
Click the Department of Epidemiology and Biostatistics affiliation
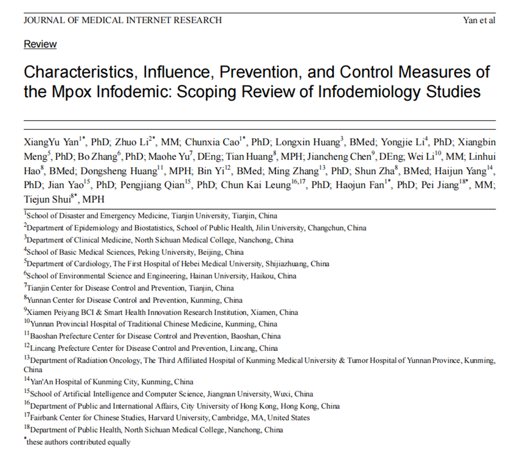pos(198,228)
